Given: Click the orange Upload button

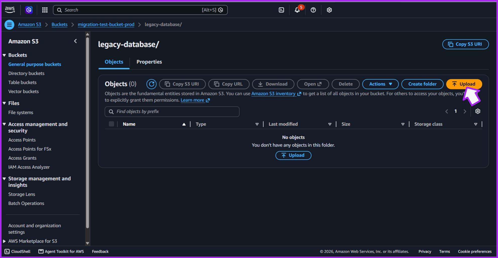Looking at the screenshot, I should tap(464, 84).
